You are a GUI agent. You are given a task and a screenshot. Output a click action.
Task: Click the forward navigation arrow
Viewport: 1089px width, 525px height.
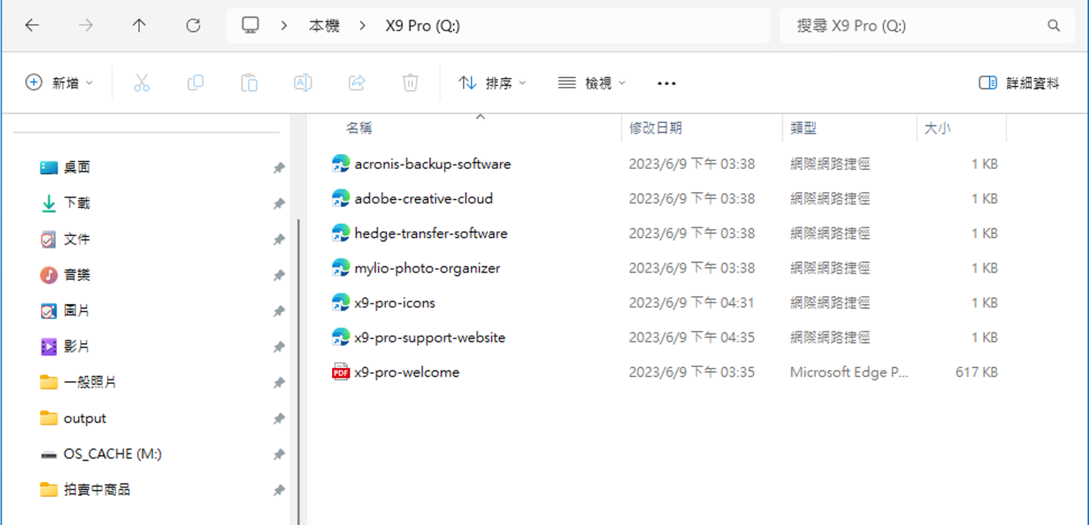tap(86, 26)
